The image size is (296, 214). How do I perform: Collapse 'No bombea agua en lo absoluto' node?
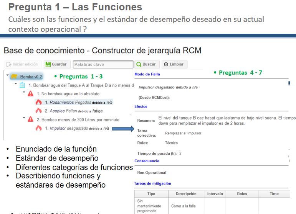coord(25,93)
